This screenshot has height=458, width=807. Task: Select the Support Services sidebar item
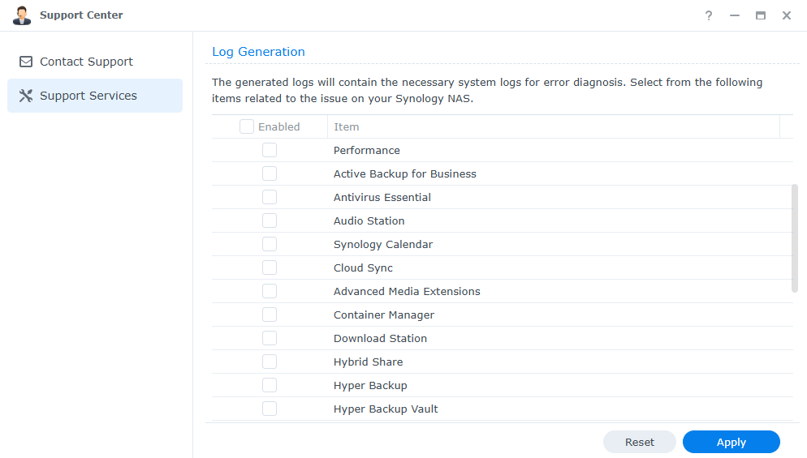coord(88,96)
